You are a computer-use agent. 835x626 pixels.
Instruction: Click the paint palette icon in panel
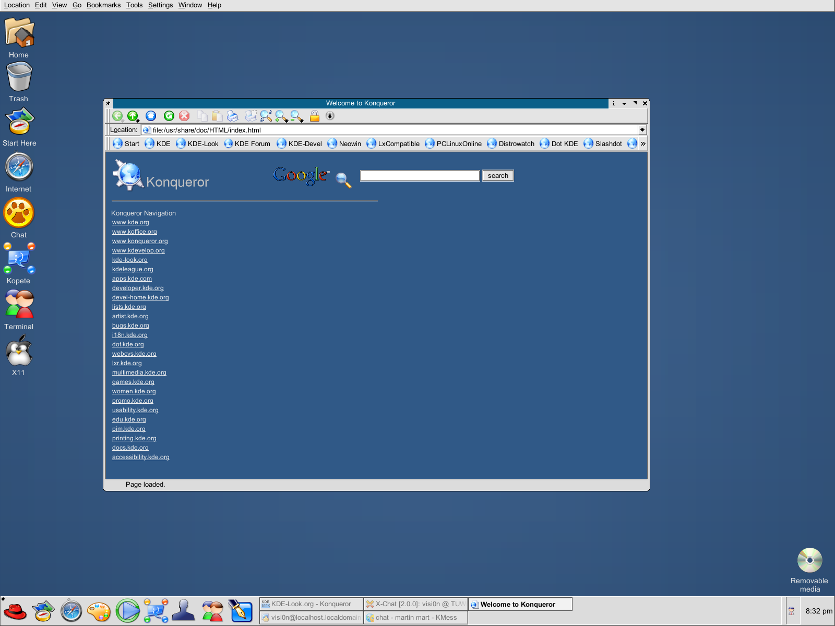[99, 611]
